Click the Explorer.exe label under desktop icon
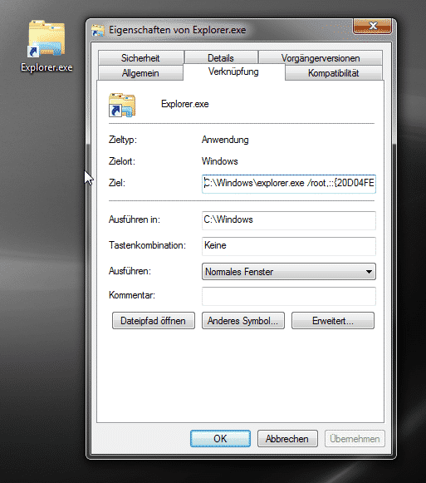426x483 pixels. tap(47, 67)
